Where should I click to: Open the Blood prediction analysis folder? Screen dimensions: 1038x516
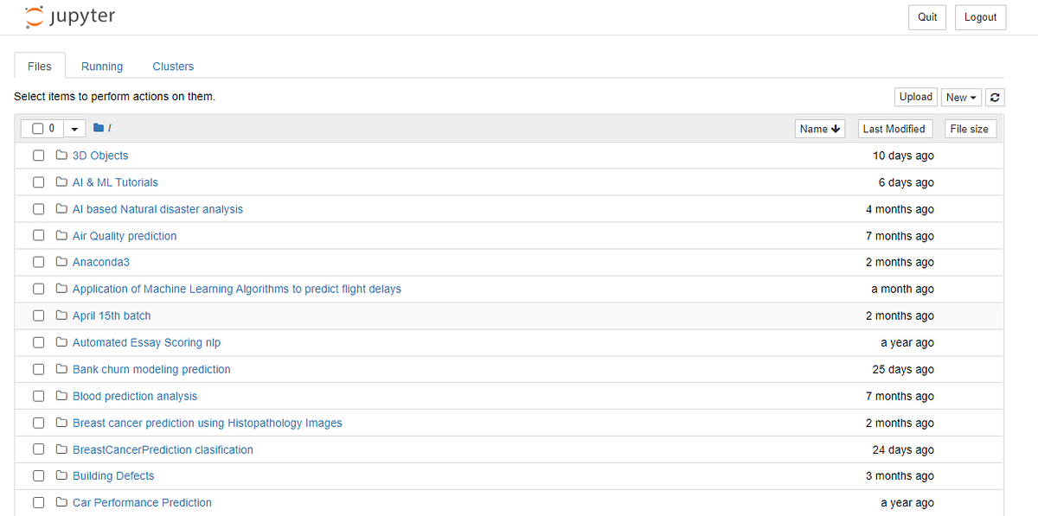click(135, 396)
